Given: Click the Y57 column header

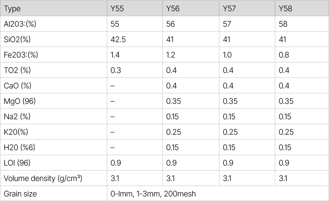Looking at the screenshot, I should click(230, 9).
